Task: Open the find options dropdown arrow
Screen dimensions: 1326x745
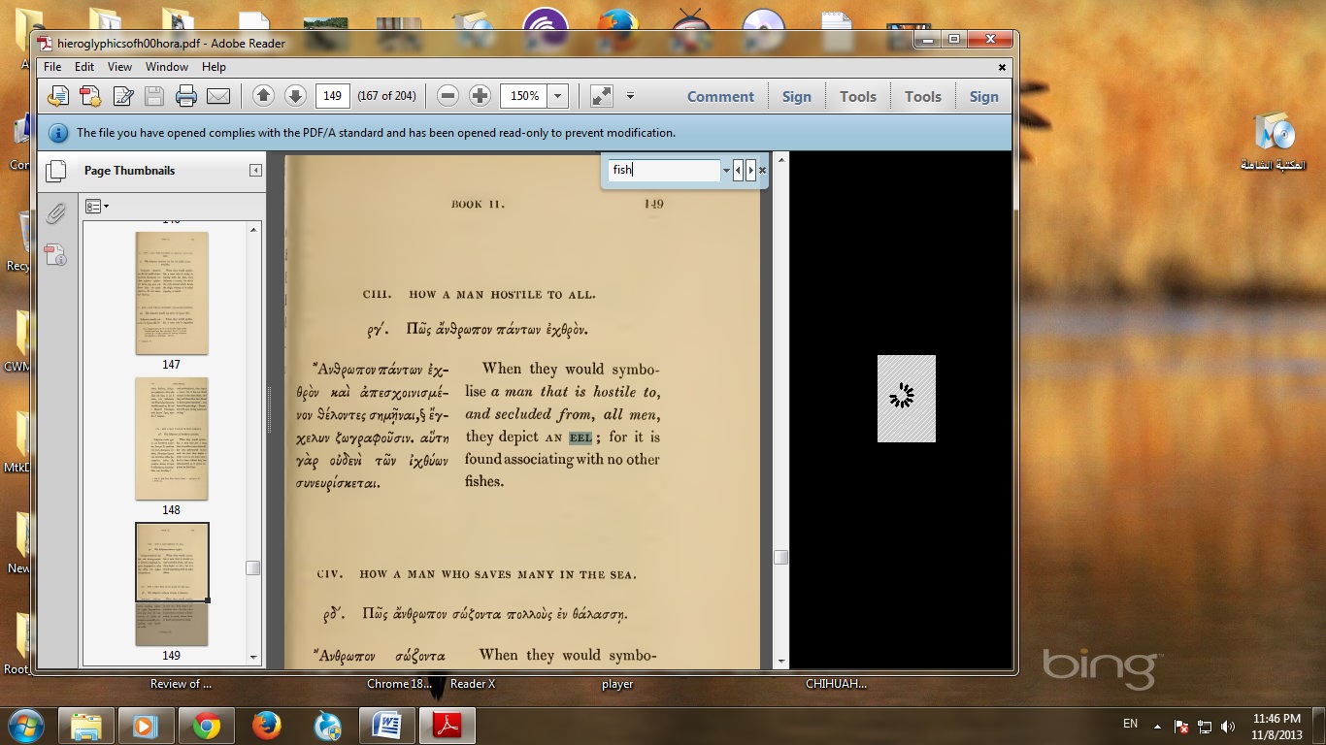Action: [726, 171]
